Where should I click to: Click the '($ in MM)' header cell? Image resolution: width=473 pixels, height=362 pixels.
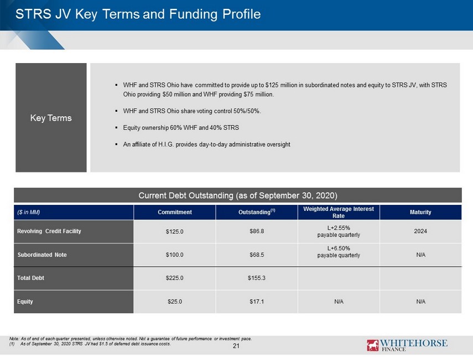(74, 212)
